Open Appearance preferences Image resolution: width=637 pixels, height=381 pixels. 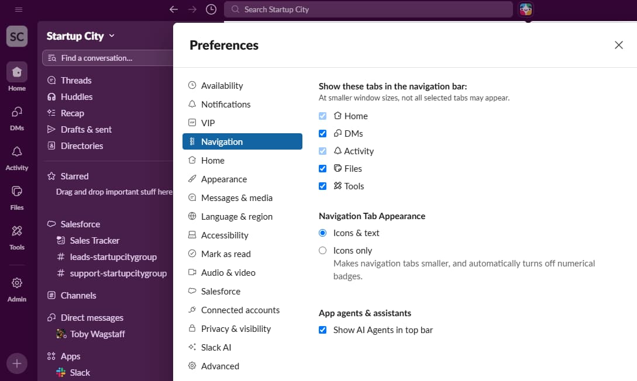coord(242,179)
